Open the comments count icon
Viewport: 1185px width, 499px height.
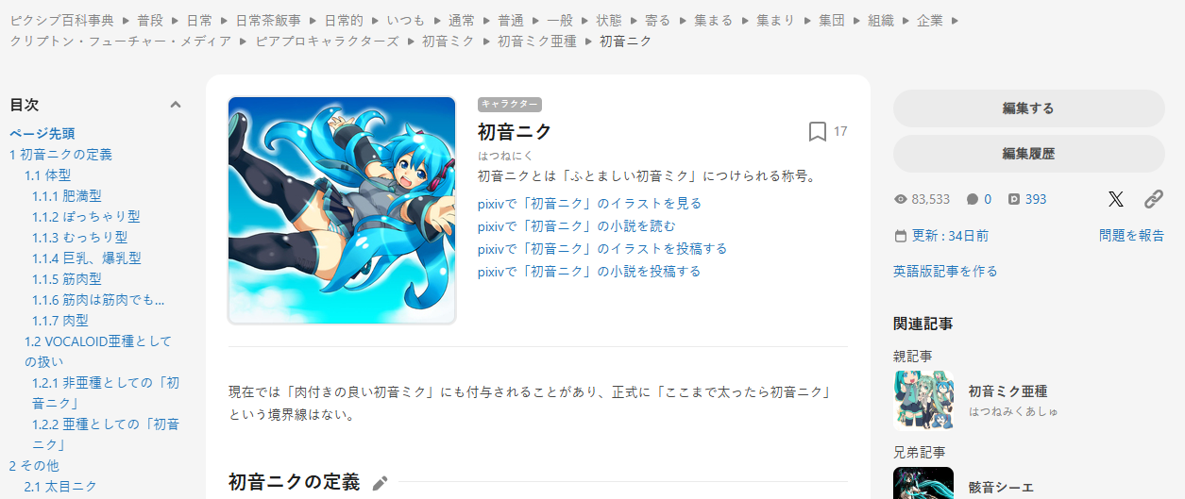click(973, 199)
